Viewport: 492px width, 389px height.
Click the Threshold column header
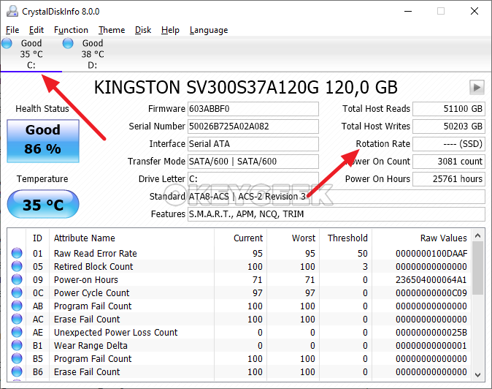tap(347, 238)
